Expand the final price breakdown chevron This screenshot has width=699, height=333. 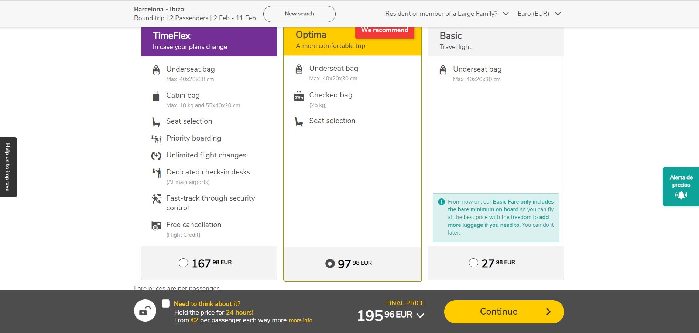coord(420,316)
